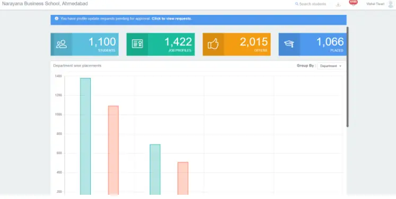Click the user avatar icon

[391, 4]
